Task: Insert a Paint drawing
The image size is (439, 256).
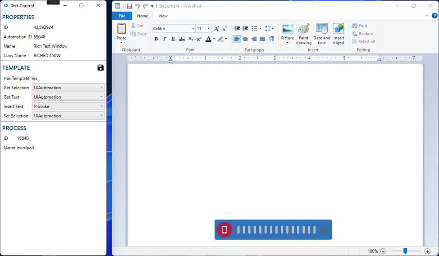Action: click(304, 30)
